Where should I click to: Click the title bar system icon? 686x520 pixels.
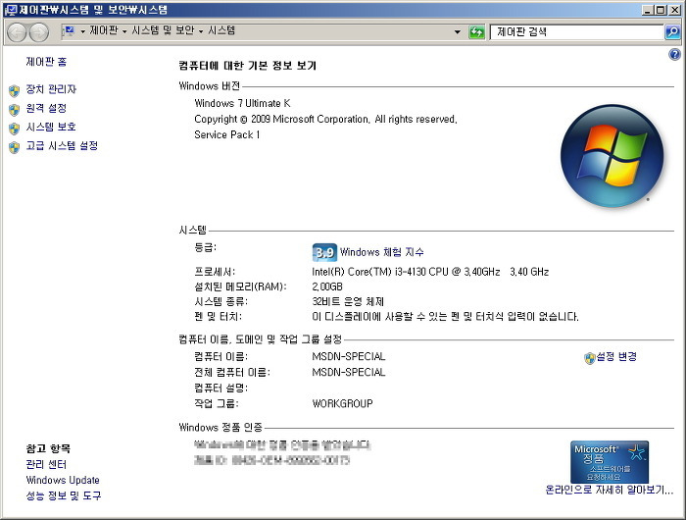pyautogui.click(x=12, y=10)
